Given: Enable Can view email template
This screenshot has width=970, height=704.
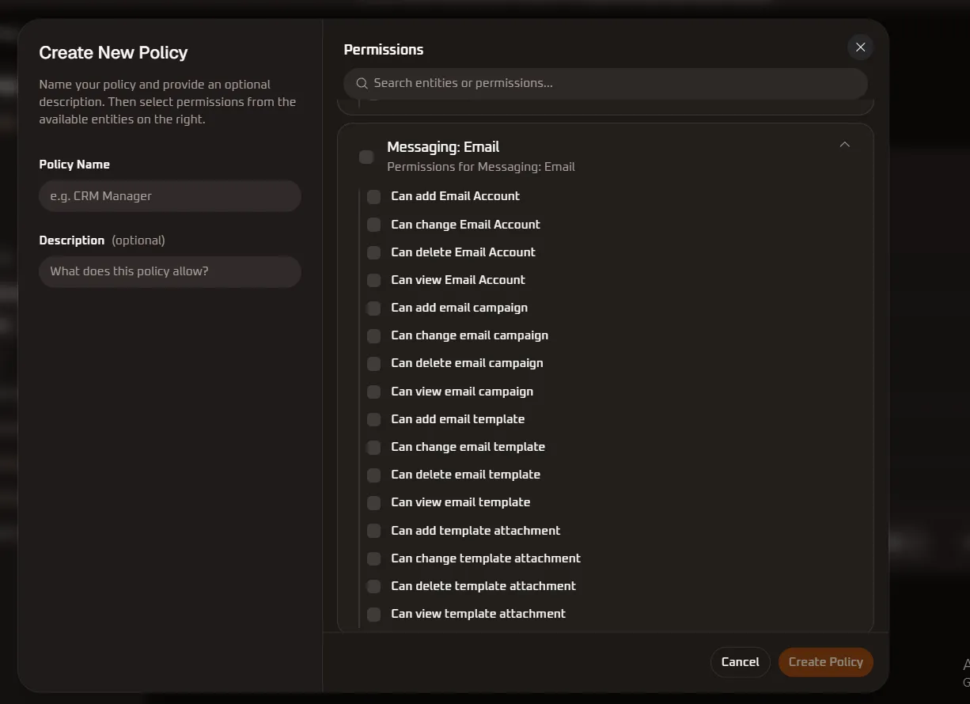Looking at the screenshot, I should click(374, 502).
